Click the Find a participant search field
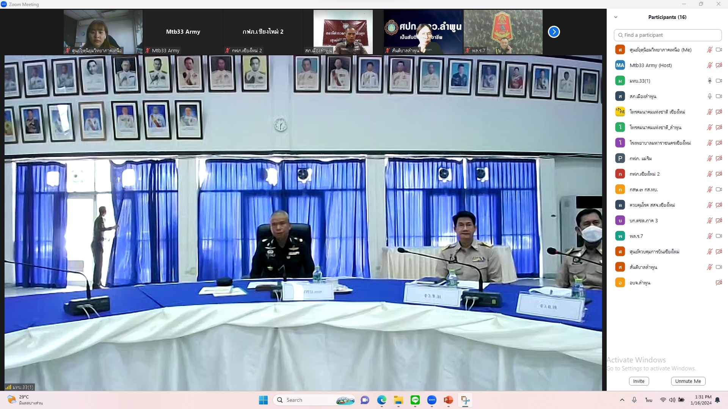 click(667, 35)
